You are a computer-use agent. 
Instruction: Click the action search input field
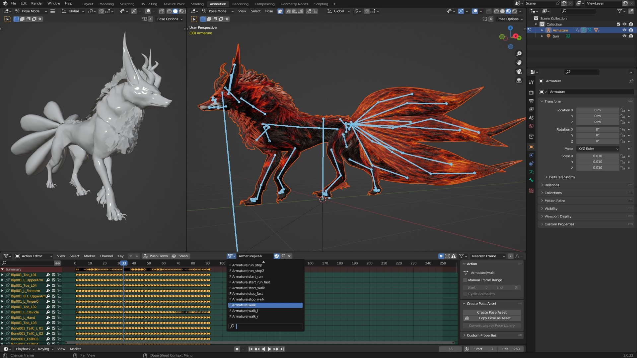coord(265,327)
